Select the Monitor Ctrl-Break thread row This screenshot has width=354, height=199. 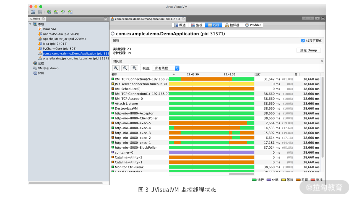[x=216, y=167]
